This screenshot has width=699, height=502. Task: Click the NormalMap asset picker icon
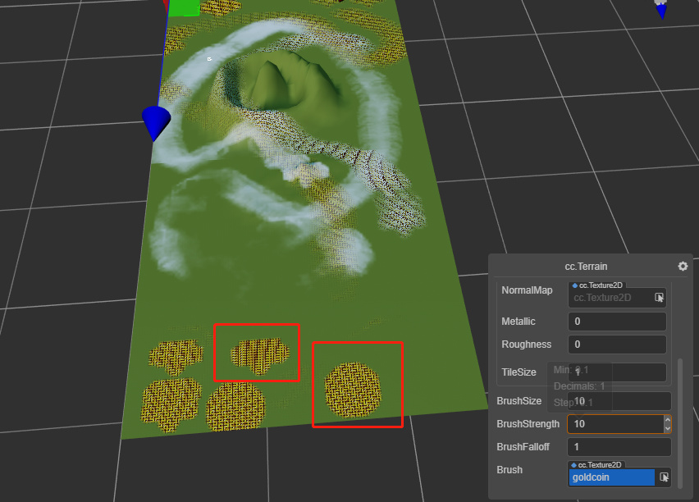coord(659,298)
